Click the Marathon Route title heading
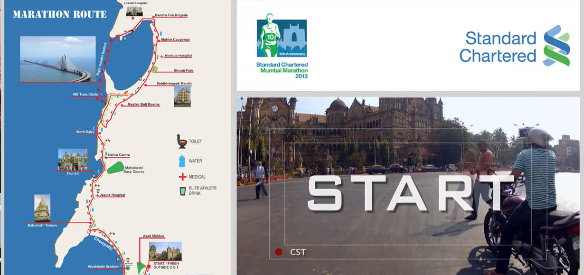Screen dimensions: 584x275 59,14
